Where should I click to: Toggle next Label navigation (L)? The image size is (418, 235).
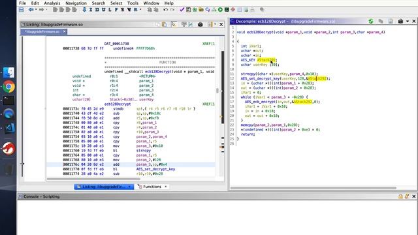point(110,10)
